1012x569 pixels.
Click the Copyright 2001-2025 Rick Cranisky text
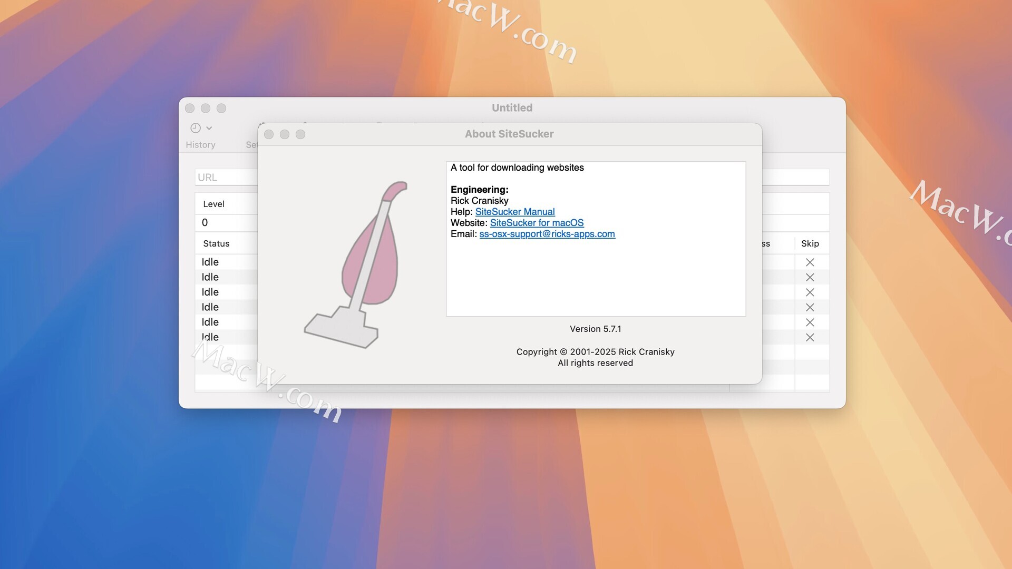point(596,352)
